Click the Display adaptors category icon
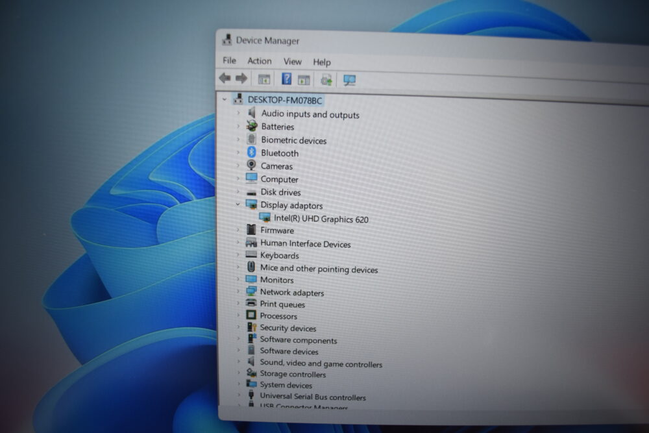649x433 pixels. [251, 204]
